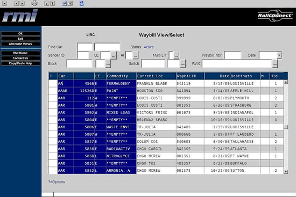The width and height of the screenshot is (296, 197).
Task: Click the blue refresh icon in toolbar
Action: pyautogui.click(x=82, y=3)
